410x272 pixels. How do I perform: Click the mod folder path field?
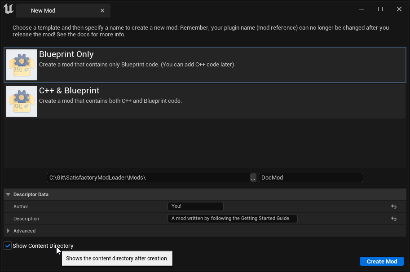click(148, 178)
